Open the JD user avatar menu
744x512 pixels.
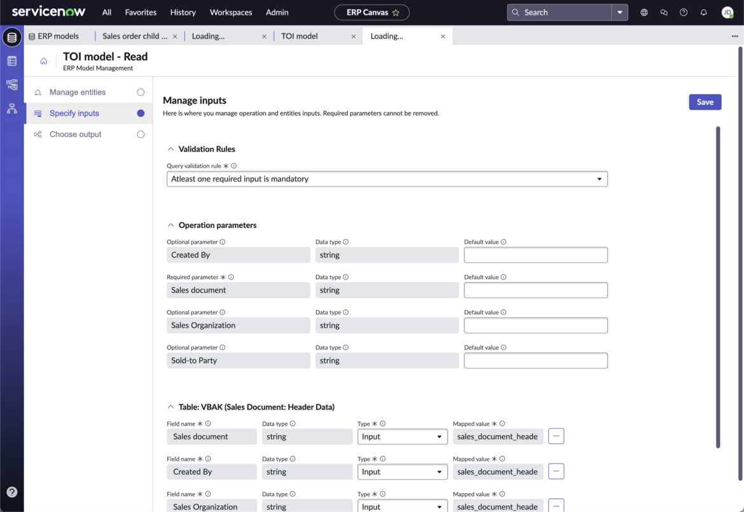(727, 12)
